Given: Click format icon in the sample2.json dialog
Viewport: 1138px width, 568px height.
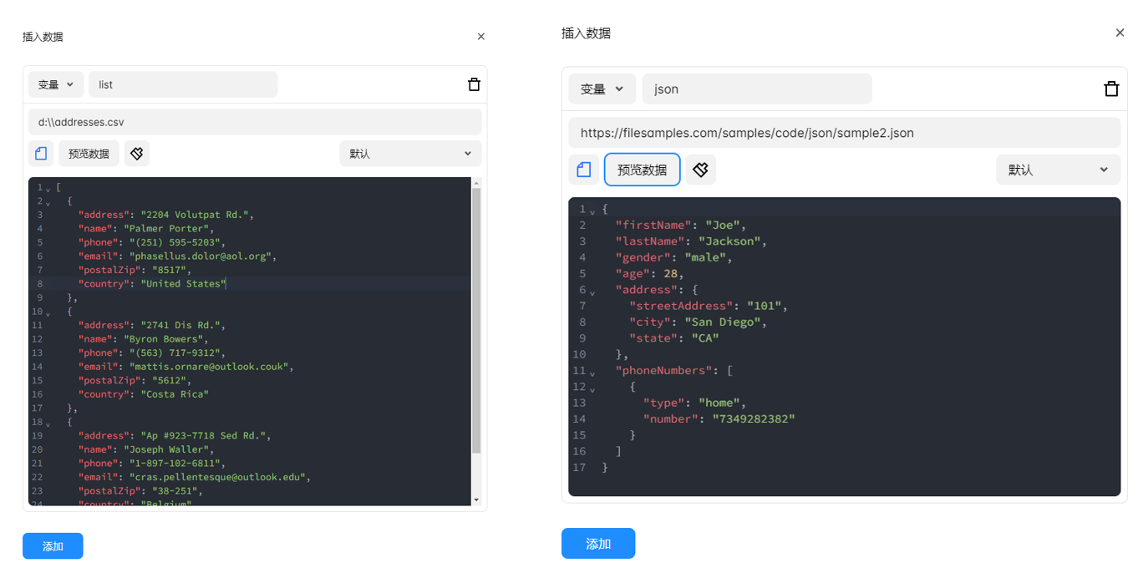Looking at the screenshot, I should tap(700, 170).
